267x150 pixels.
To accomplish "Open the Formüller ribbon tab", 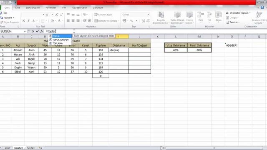I will coord(51,7).
